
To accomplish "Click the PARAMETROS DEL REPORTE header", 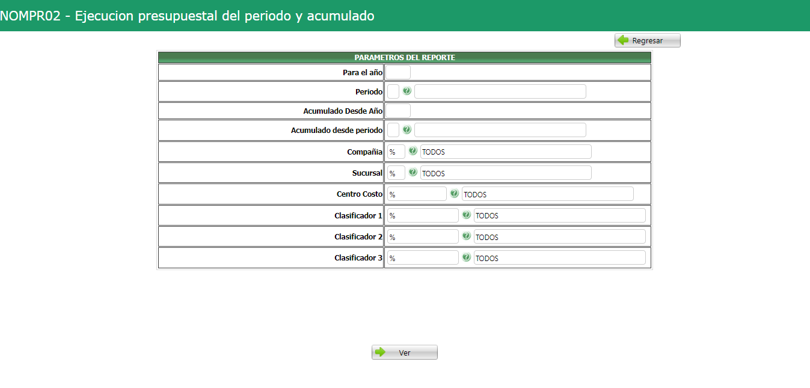I will click(404, 57).
